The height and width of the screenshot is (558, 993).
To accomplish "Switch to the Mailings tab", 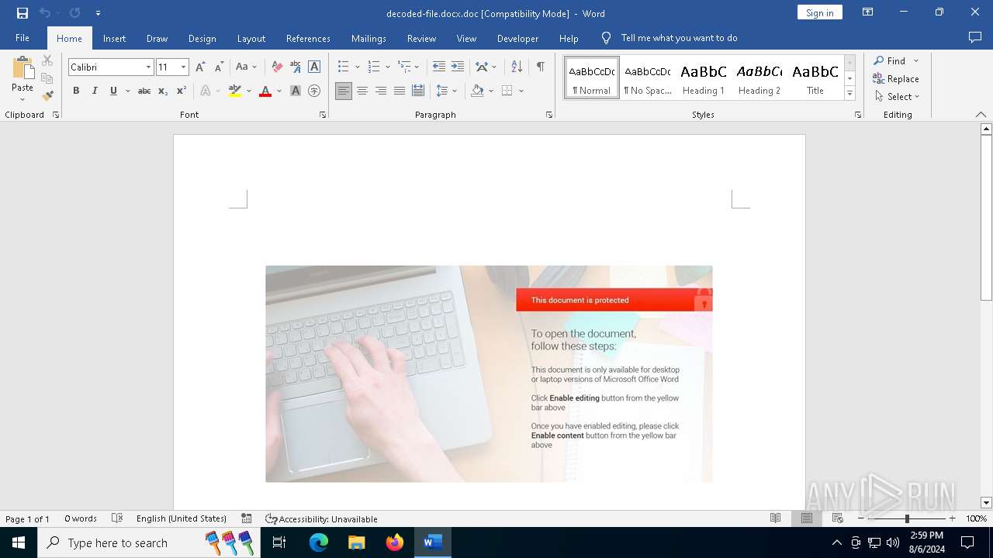I will pos(368,38).
